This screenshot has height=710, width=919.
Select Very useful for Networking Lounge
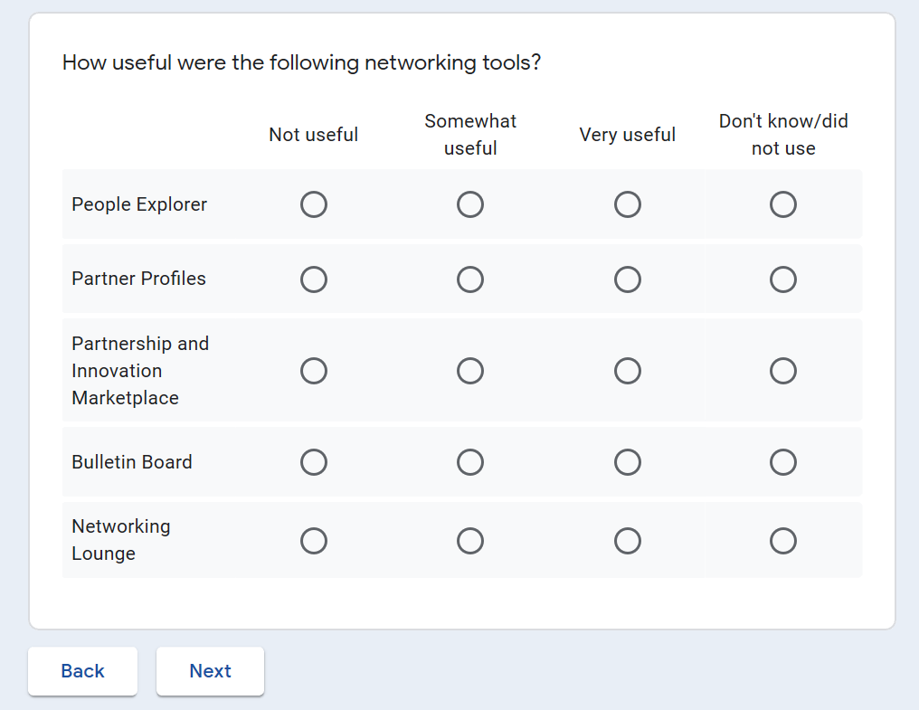pyautogui.click(x=628, y=541)
